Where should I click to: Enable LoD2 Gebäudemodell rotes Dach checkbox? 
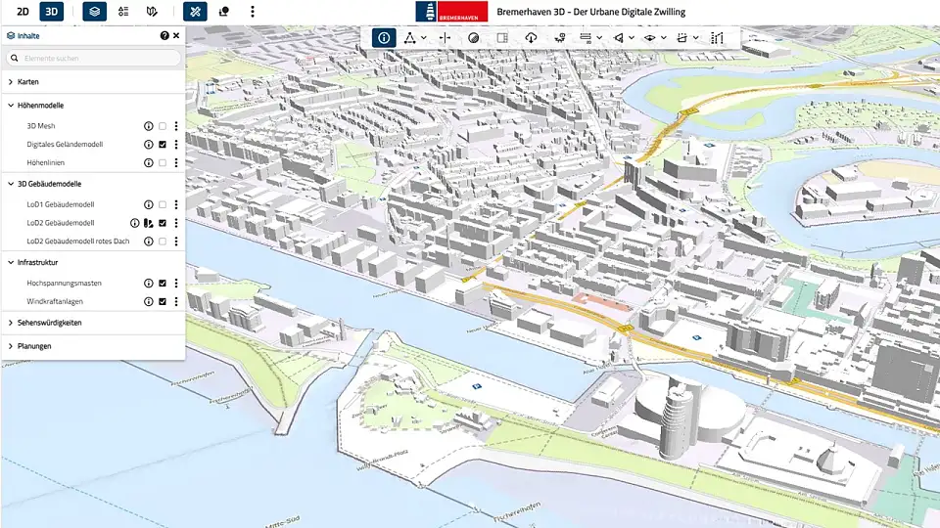163,242
